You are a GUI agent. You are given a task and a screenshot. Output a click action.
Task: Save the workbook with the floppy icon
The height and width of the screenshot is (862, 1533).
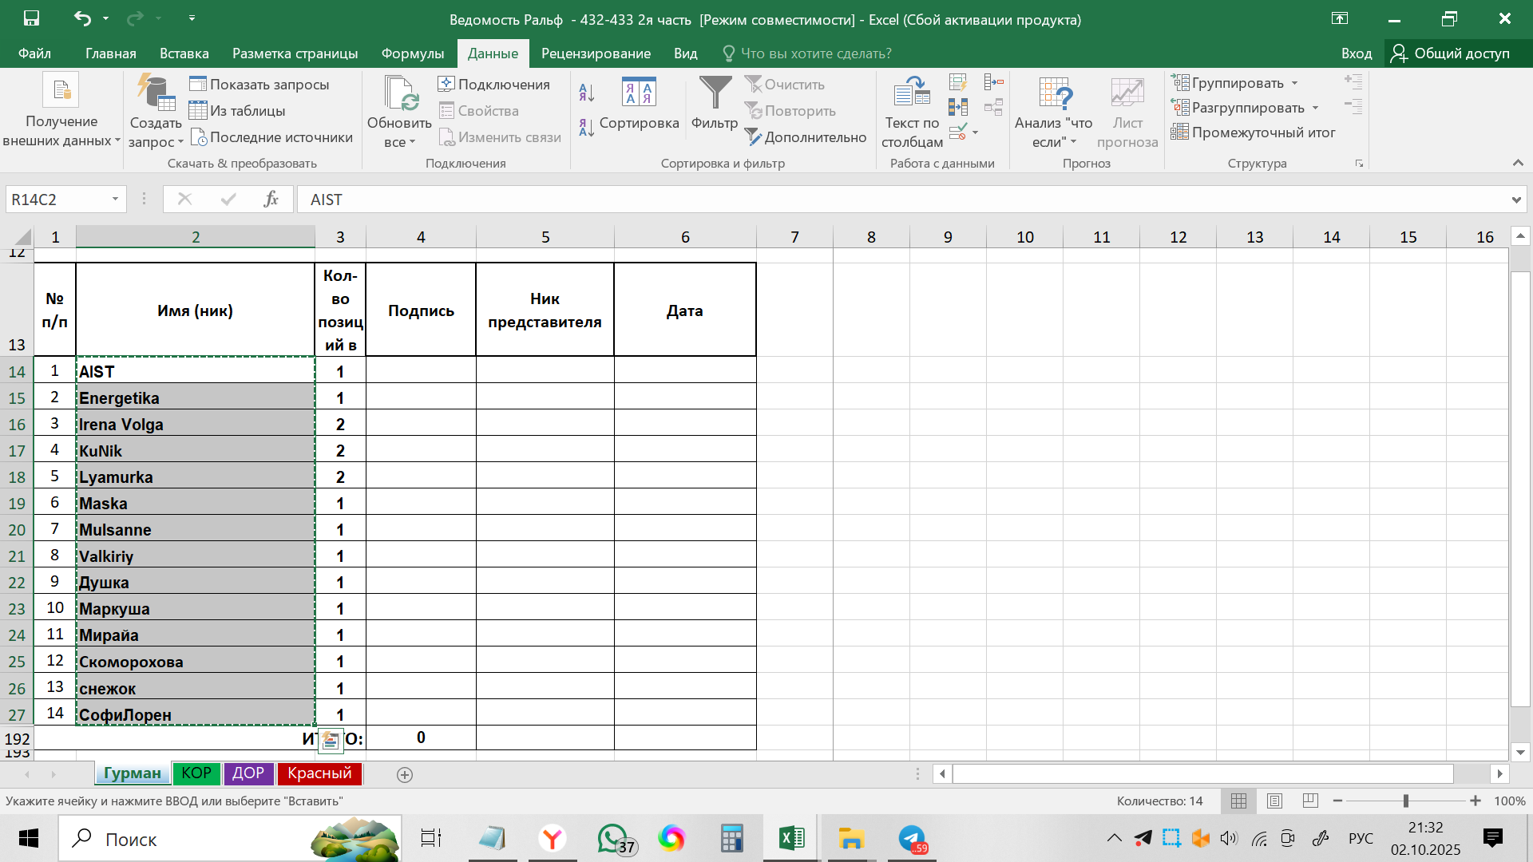31,18
